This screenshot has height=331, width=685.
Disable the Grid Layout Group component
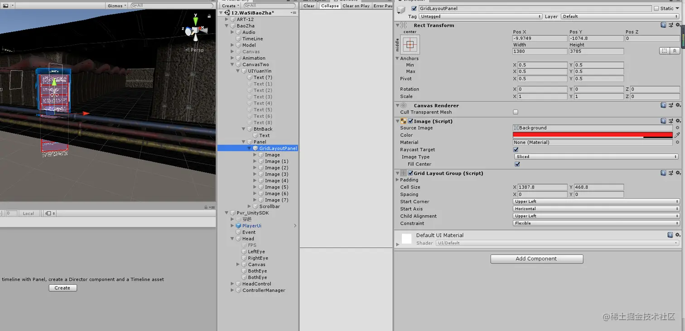coord(410,173)
